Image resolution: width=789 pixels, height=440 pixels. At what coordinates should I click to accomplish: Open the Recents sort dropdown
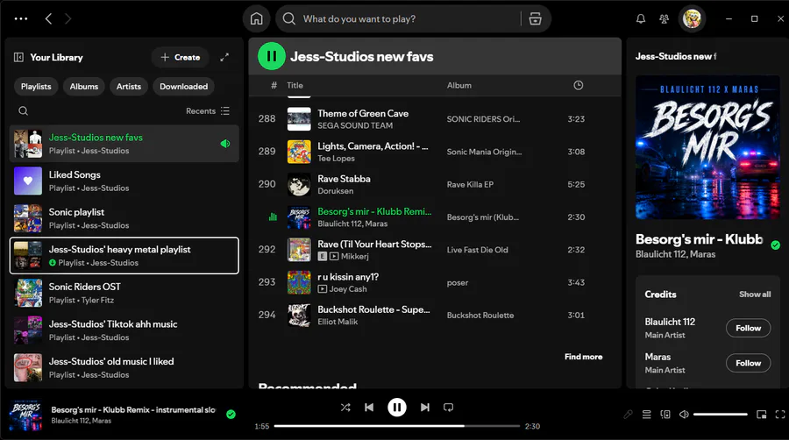point(207,110)
